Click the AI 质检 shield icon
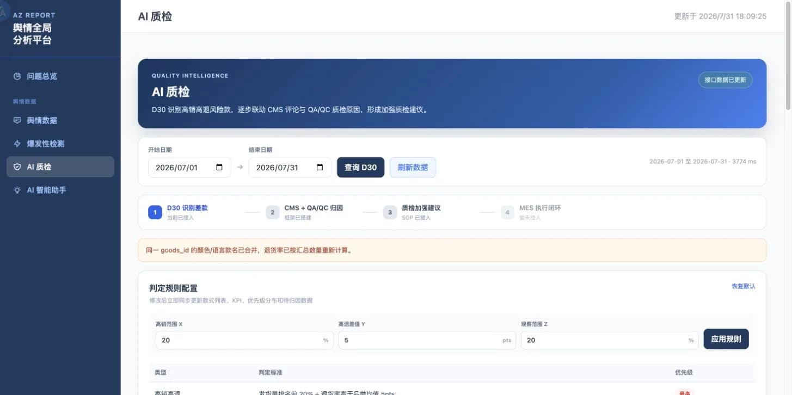 pos(17,167)
